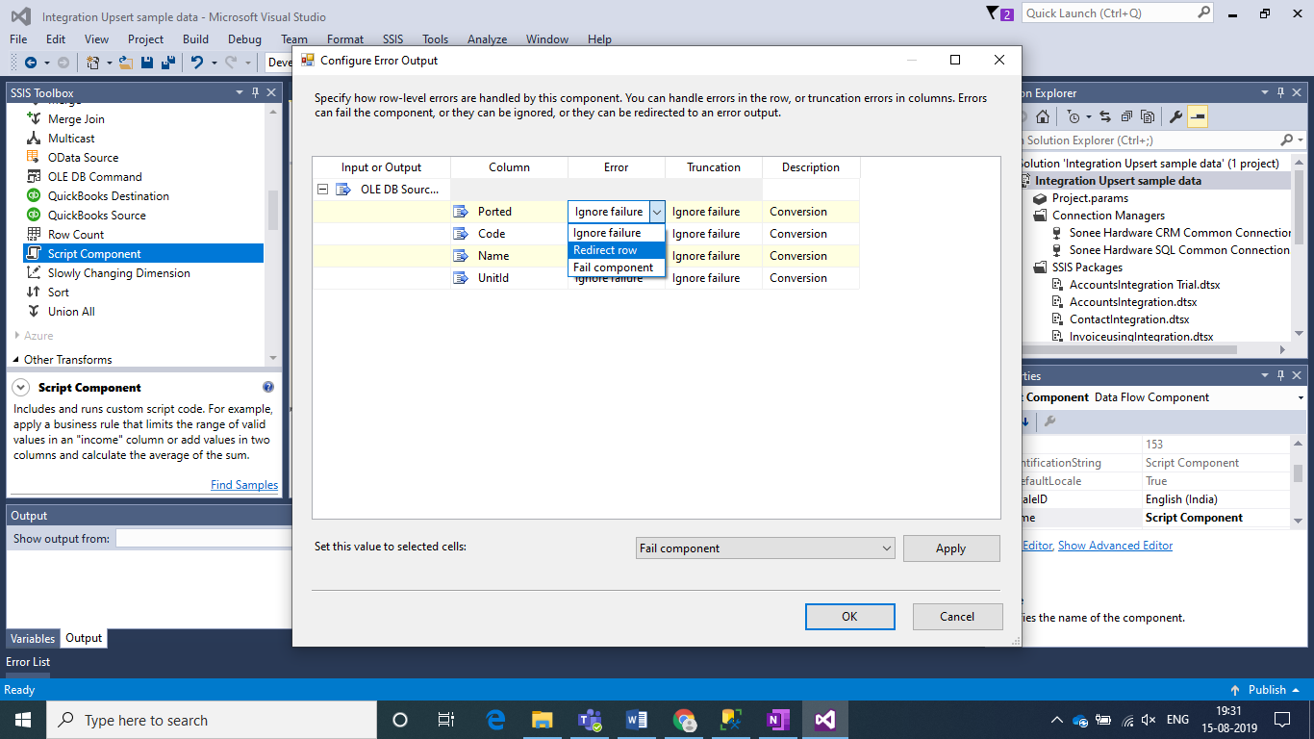This screenshot has width=1314, height=739.
Task: Click the Name column icon
Action: tap(461, 256)
